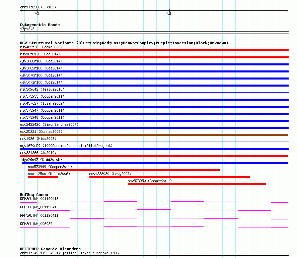Select the brown esv25221 (Conrad2009) complex bar

point(154,135)
